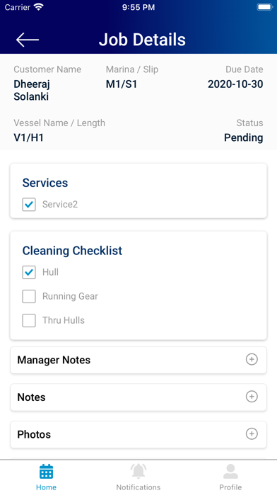Enable the Running Gear checkbox
The height and width of the screenshot is (493, 277).
coord(29,297)
